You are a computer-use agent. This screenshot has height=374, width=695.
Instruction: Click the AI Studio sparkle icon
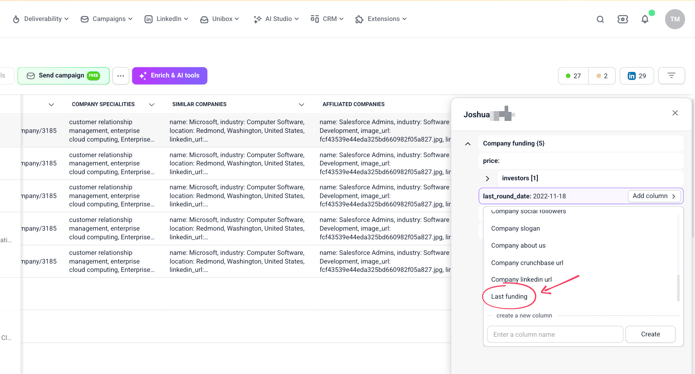coord(257,19)
